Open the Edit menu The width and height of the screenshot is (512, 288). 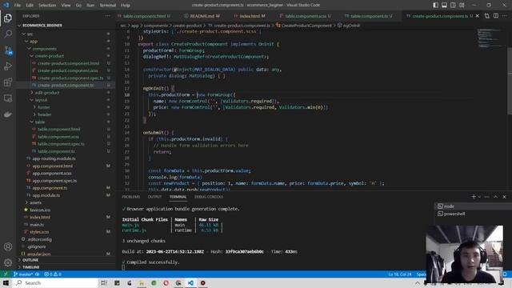pos(30,6)
